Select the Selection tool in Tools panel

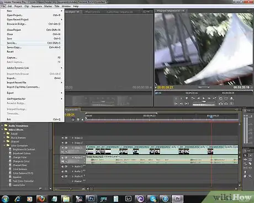[245, 156]
